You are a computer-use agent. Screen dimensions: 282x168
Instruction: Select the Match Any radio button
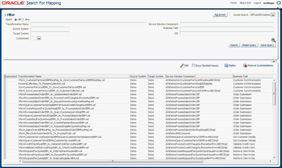23,20
